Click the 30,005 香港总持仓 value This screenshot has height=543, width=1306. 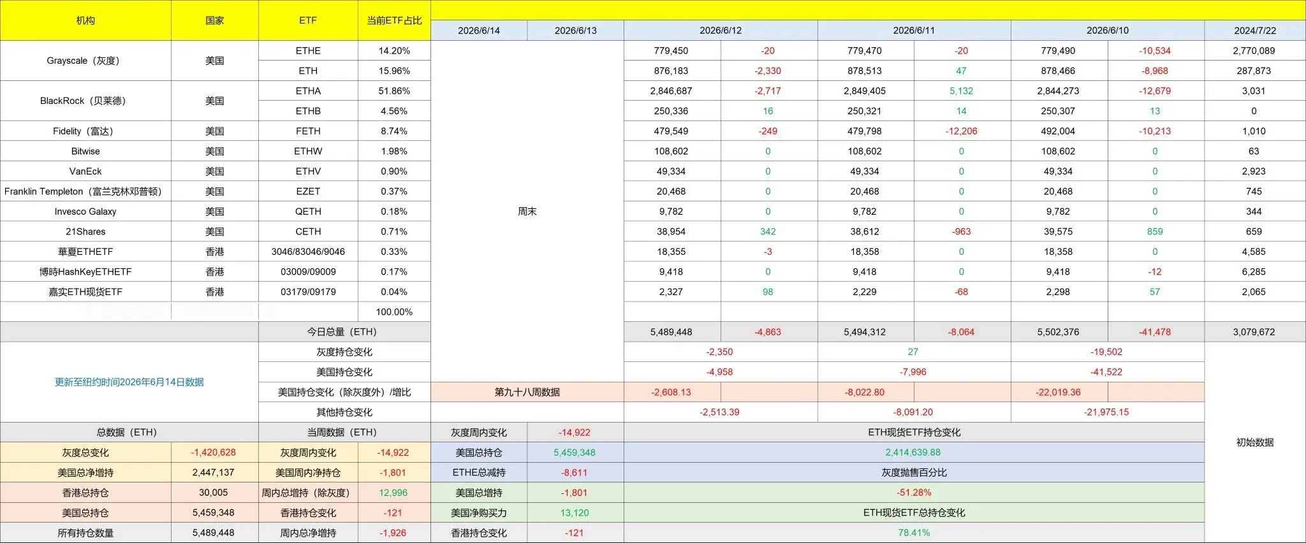tap(214, 493)
